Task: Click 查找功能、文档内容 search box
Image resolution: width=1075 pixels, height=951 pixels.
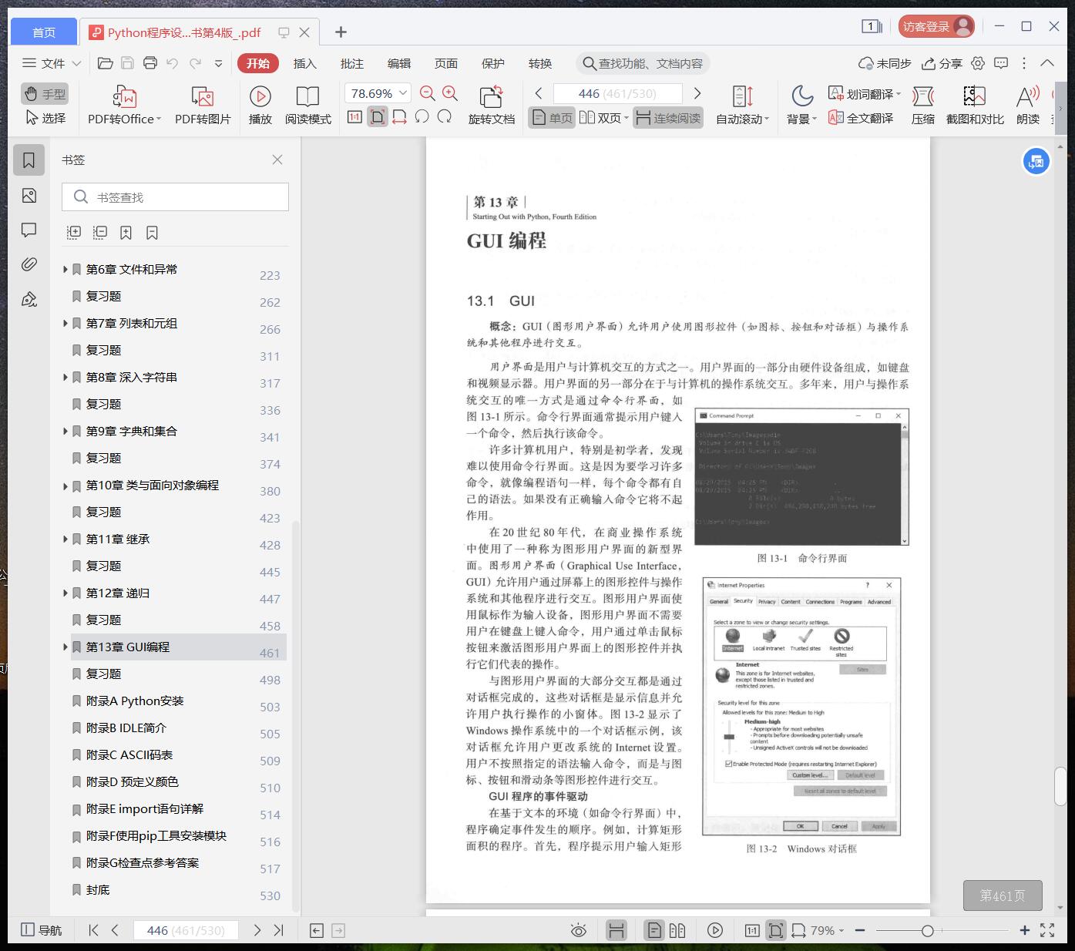Action: pos(642,63)
